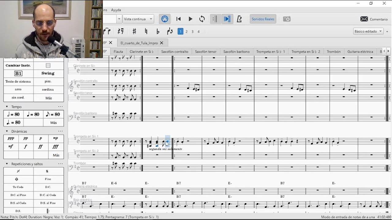Select the sordina palette item
This screenshot has height=220, width=392.
pyautogui.click(x=48, y=90)
